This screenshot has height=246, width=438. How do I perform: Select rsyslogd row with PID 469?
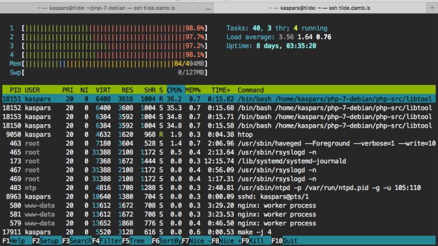click(x=219, y=179)
